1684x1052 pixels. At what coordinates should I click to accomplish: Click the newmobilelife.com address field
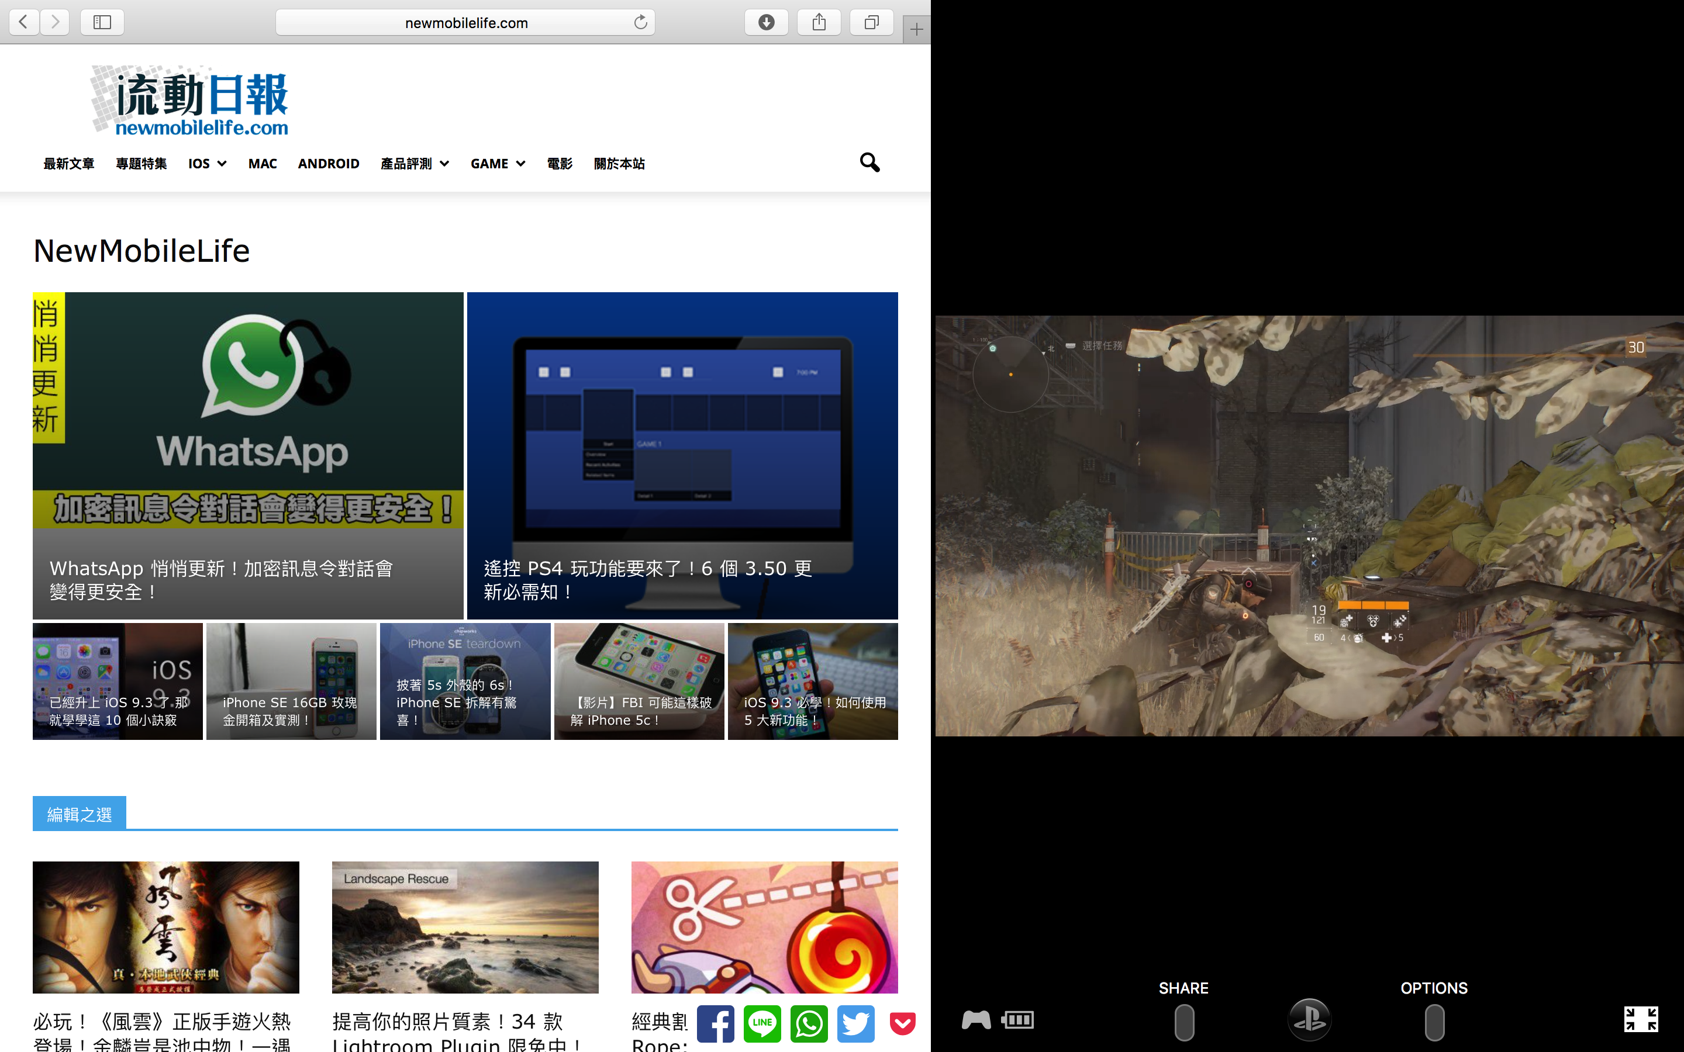[465, 22]
